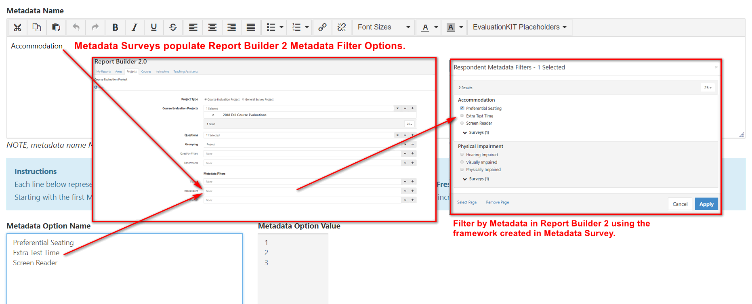Remove link with the unlink icon
The image size is (752, 304).
click(x=341, y=27)
